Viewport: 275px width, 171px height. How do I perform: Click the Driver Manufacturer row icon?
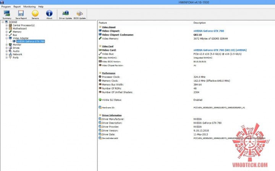100,119
